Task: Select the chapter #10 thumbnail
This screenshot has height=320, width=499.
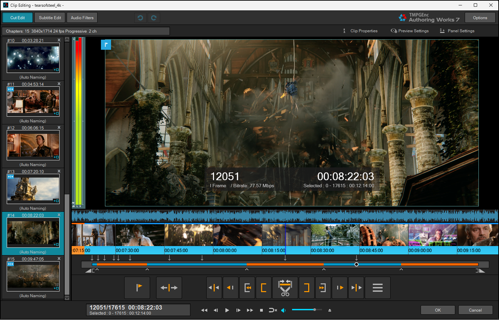Action: coord(33,58)
